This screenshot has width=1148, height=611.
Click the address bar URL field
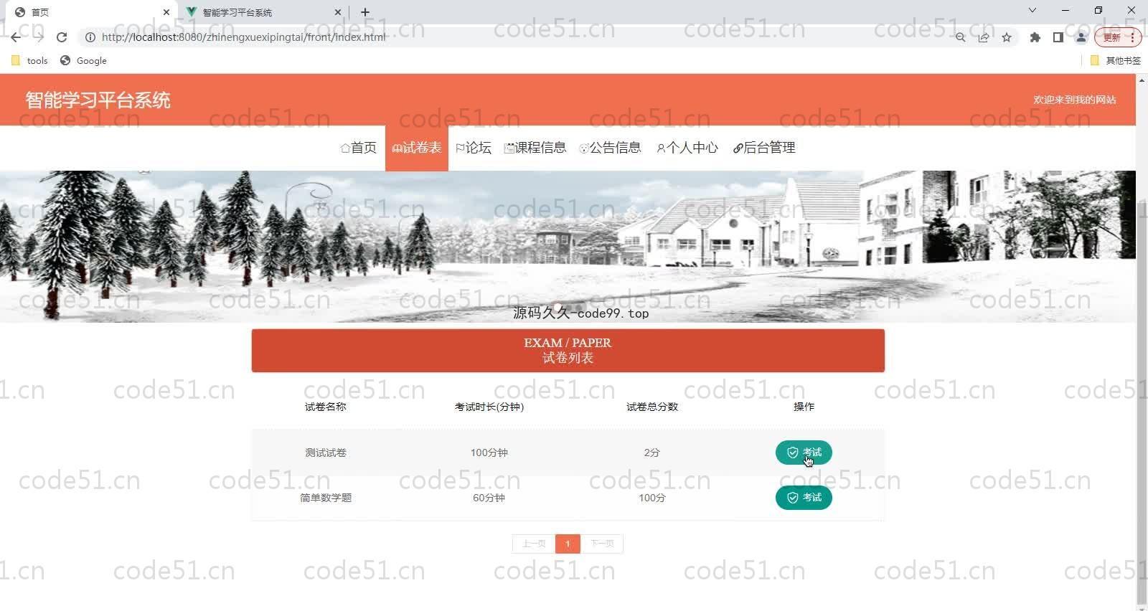pos(517,37)
